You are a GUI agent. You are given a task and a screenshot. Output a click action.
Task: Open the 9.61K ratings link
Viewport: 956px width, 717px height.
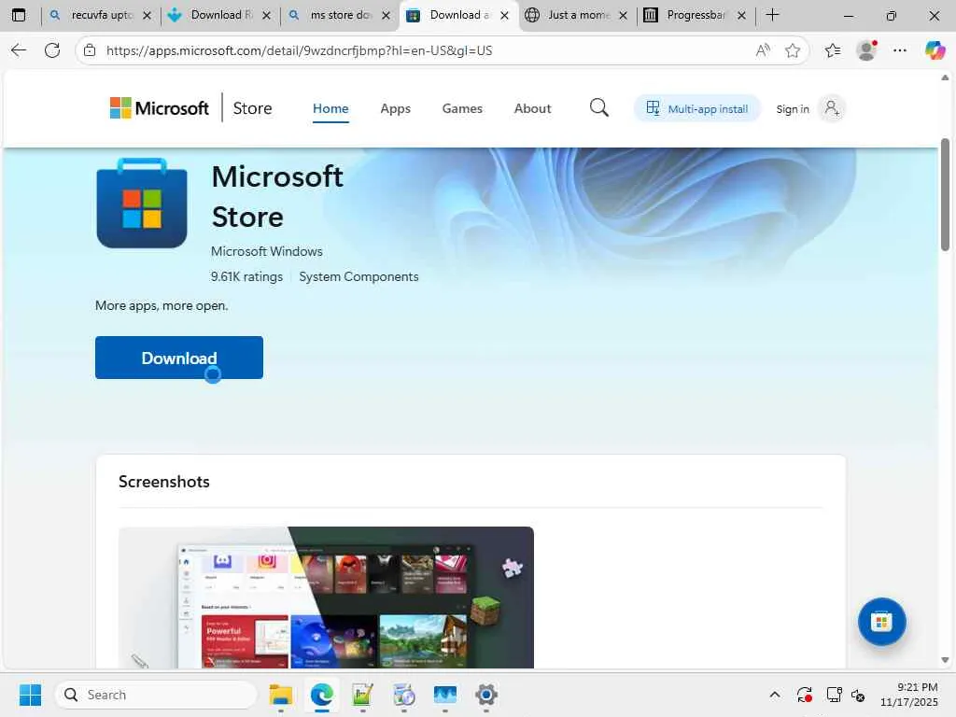246,276
